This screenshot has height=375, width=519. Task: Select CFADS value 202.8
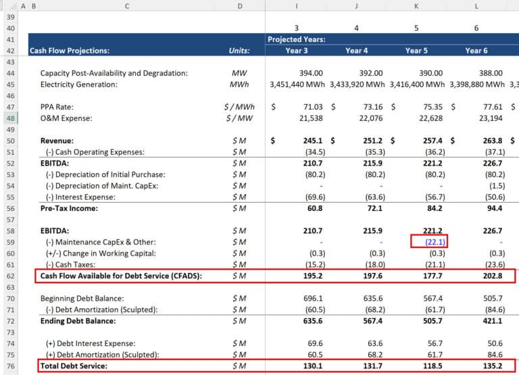point(493,276)
